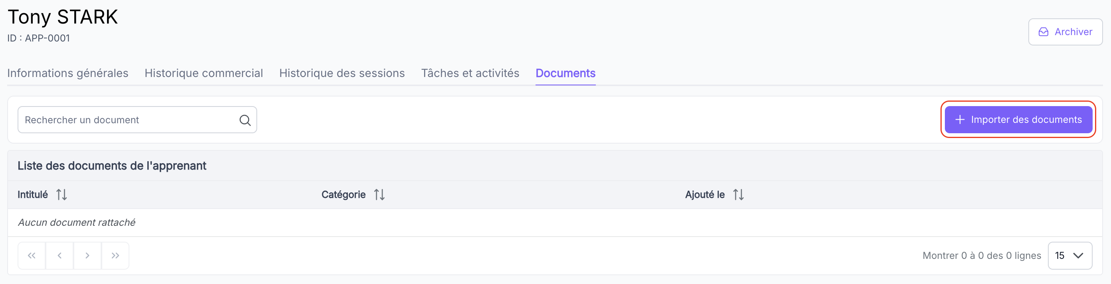Sort by Catégorie column arrows
Screen dimensions: 1111x284
[379, 195]
